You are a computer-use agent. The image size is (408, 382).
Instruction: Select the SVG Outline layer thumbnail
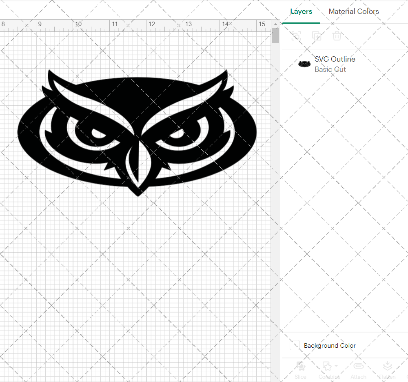click(x=304, y=64)
